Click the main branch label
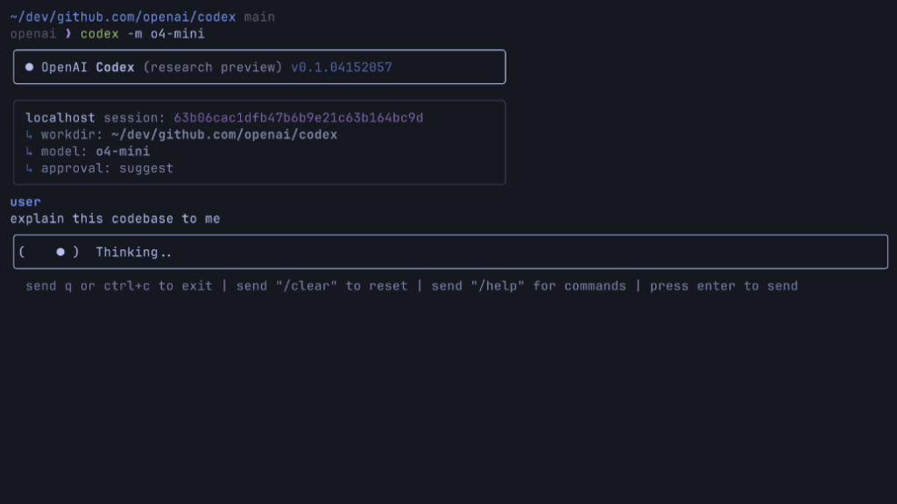 [x=259, y=17]
